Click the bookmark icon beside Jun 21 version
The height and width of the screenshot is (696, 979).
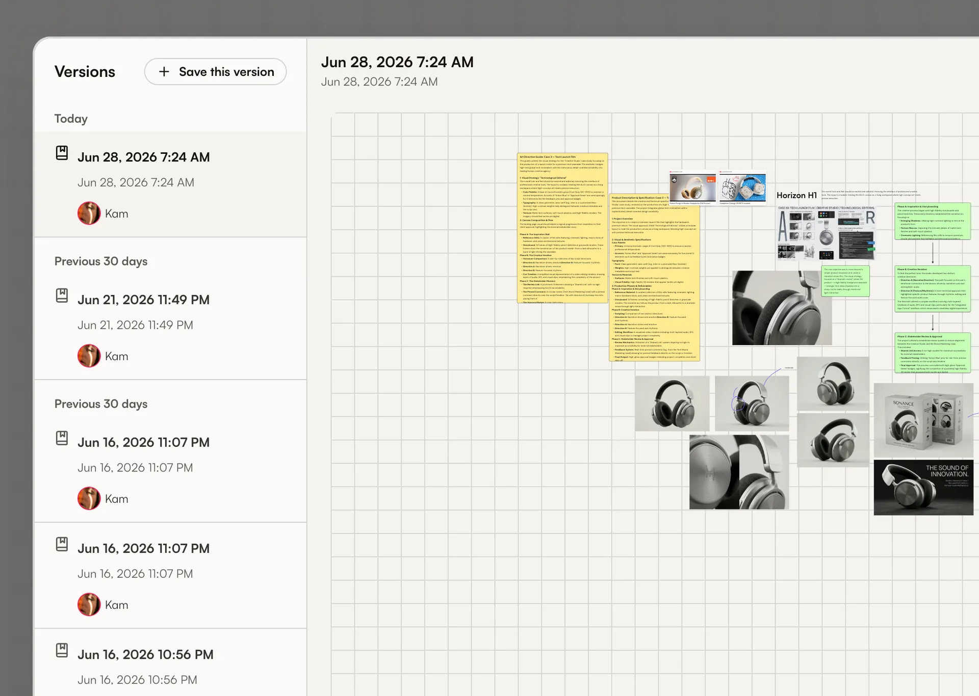tap(62, 296)
